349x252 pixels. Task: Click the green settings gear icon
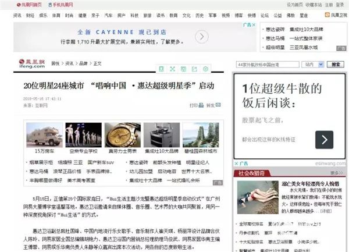[x=206, y=69]
